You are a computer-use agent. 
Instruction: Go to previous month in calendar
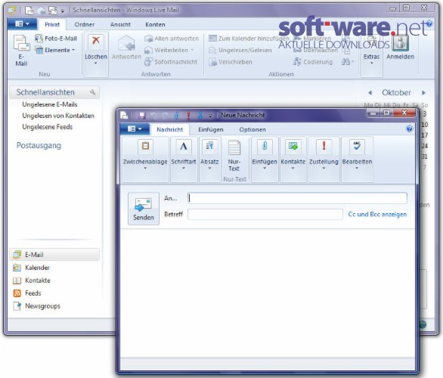coord(370,93)
